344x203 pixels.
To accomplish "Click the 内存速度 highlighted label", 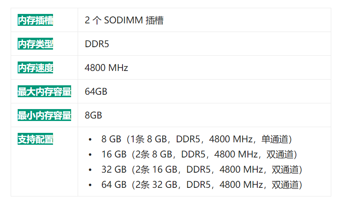I will pos(35,67).
